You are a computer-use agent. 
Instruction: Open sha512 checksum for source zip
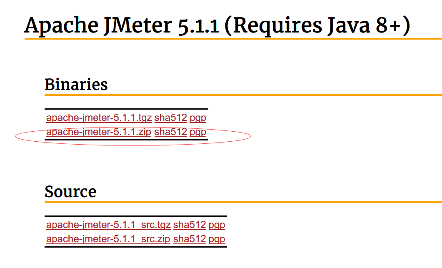pos(190,239)
